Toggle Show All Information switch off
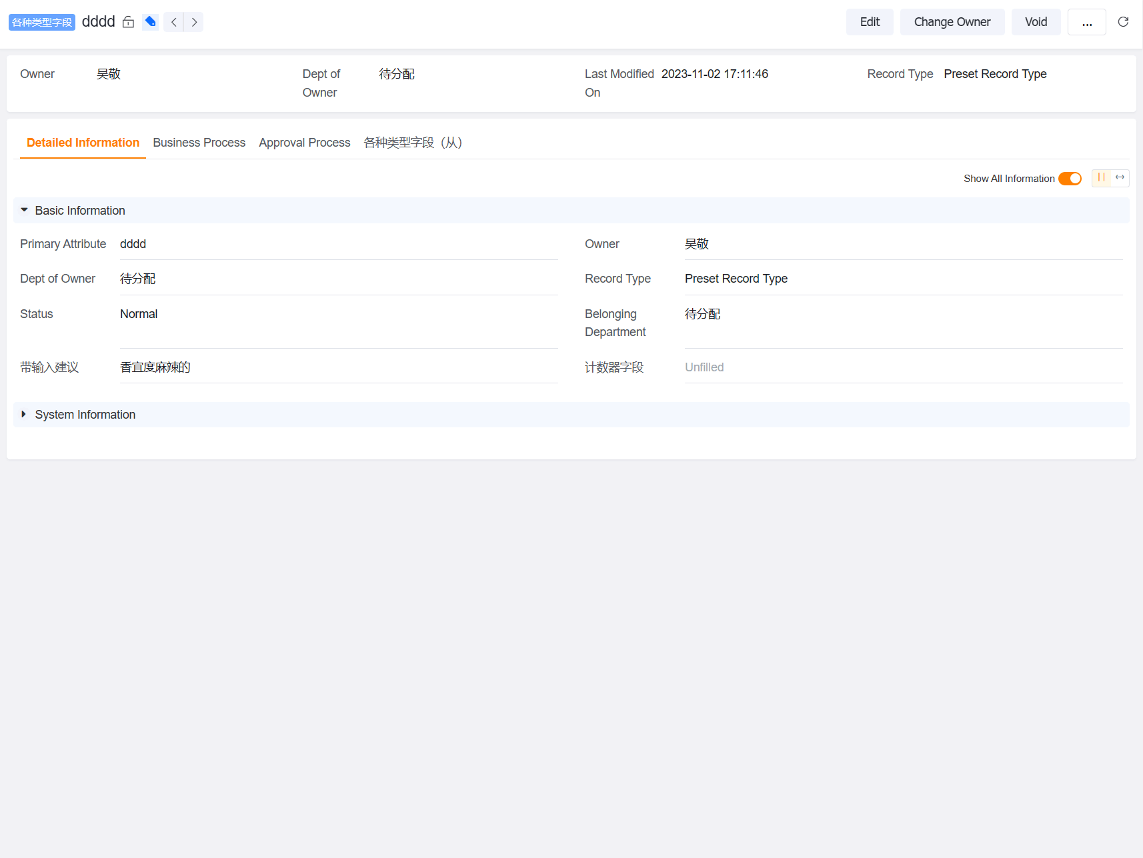Screen dimensions: 1143x858 (1070, 179)
